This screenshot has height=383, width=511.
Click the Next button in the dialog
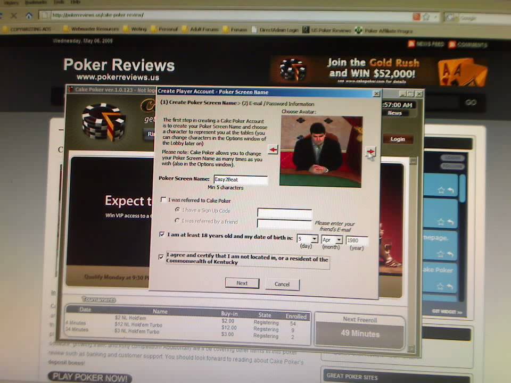click(242, 283)
